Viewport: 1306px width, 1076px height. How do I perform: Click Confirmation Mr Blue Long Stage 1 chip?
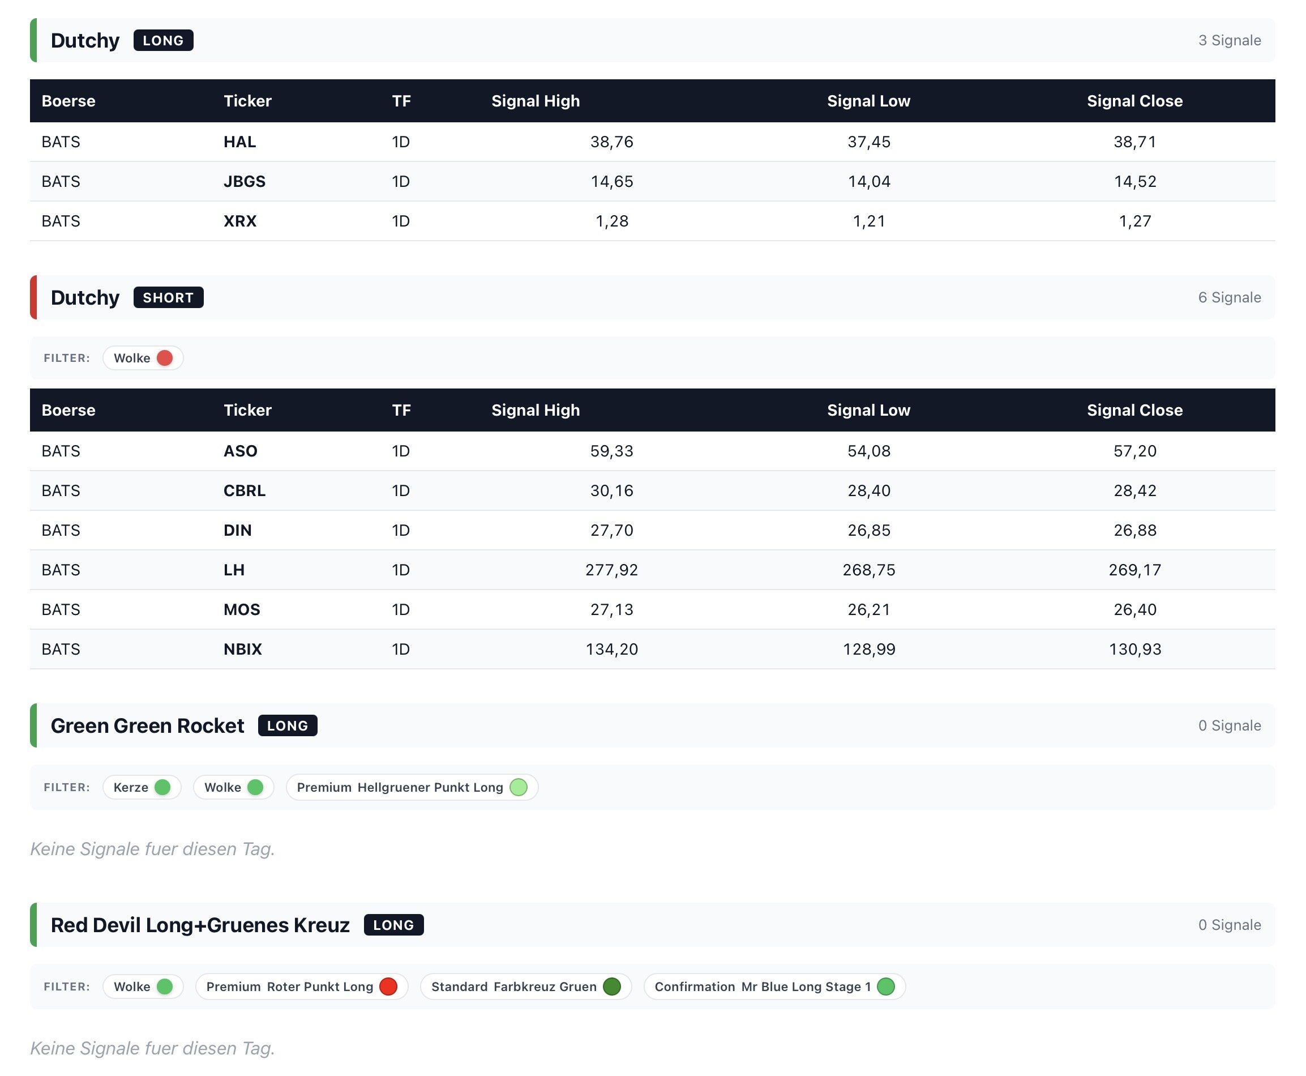click(774, 987)
